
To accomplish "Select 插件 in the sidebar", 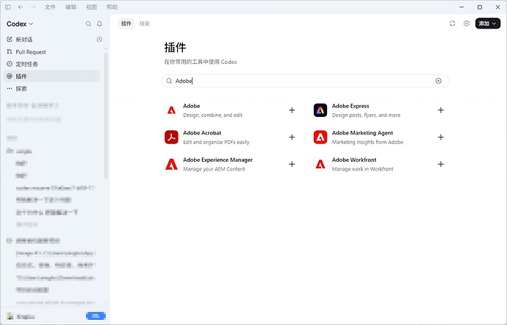I will click(51, 76).
